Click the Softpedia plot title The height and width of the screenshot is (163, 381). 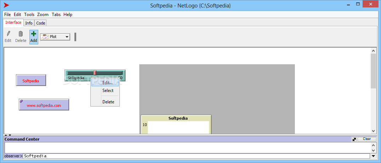tap(178, 118)
